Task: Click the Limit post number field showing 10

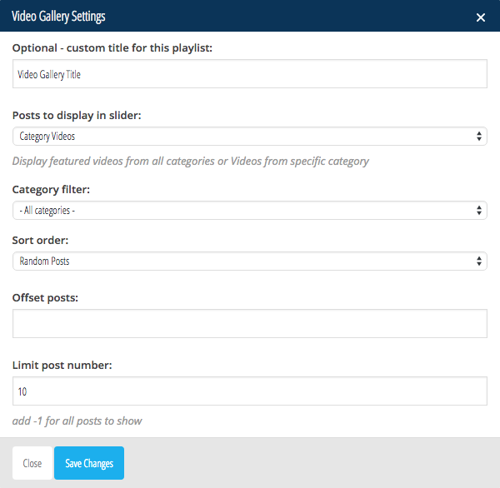Action: [250, 391]
